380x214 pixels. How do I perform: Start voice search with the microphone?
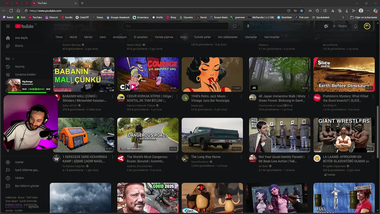pyautogui.click(x=248, y=26)
